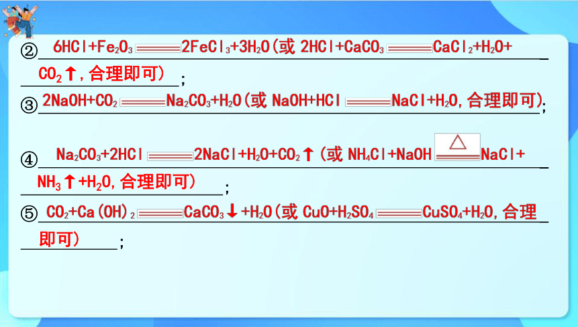The height and width of the screenshot is (327, 578).
Task: Click the equals sign after 'CO₂+Ca(OH)₂'
Action: [160, 214]
